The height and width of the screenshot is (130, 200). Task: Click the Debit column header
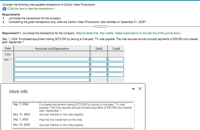coord(99,49)
